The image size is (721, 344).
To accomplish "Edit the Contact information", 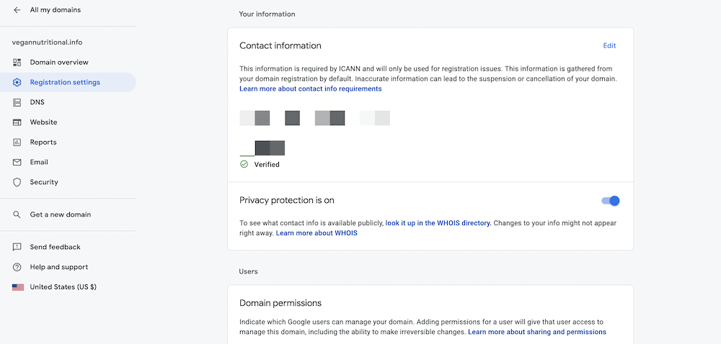I will (609, 45).
